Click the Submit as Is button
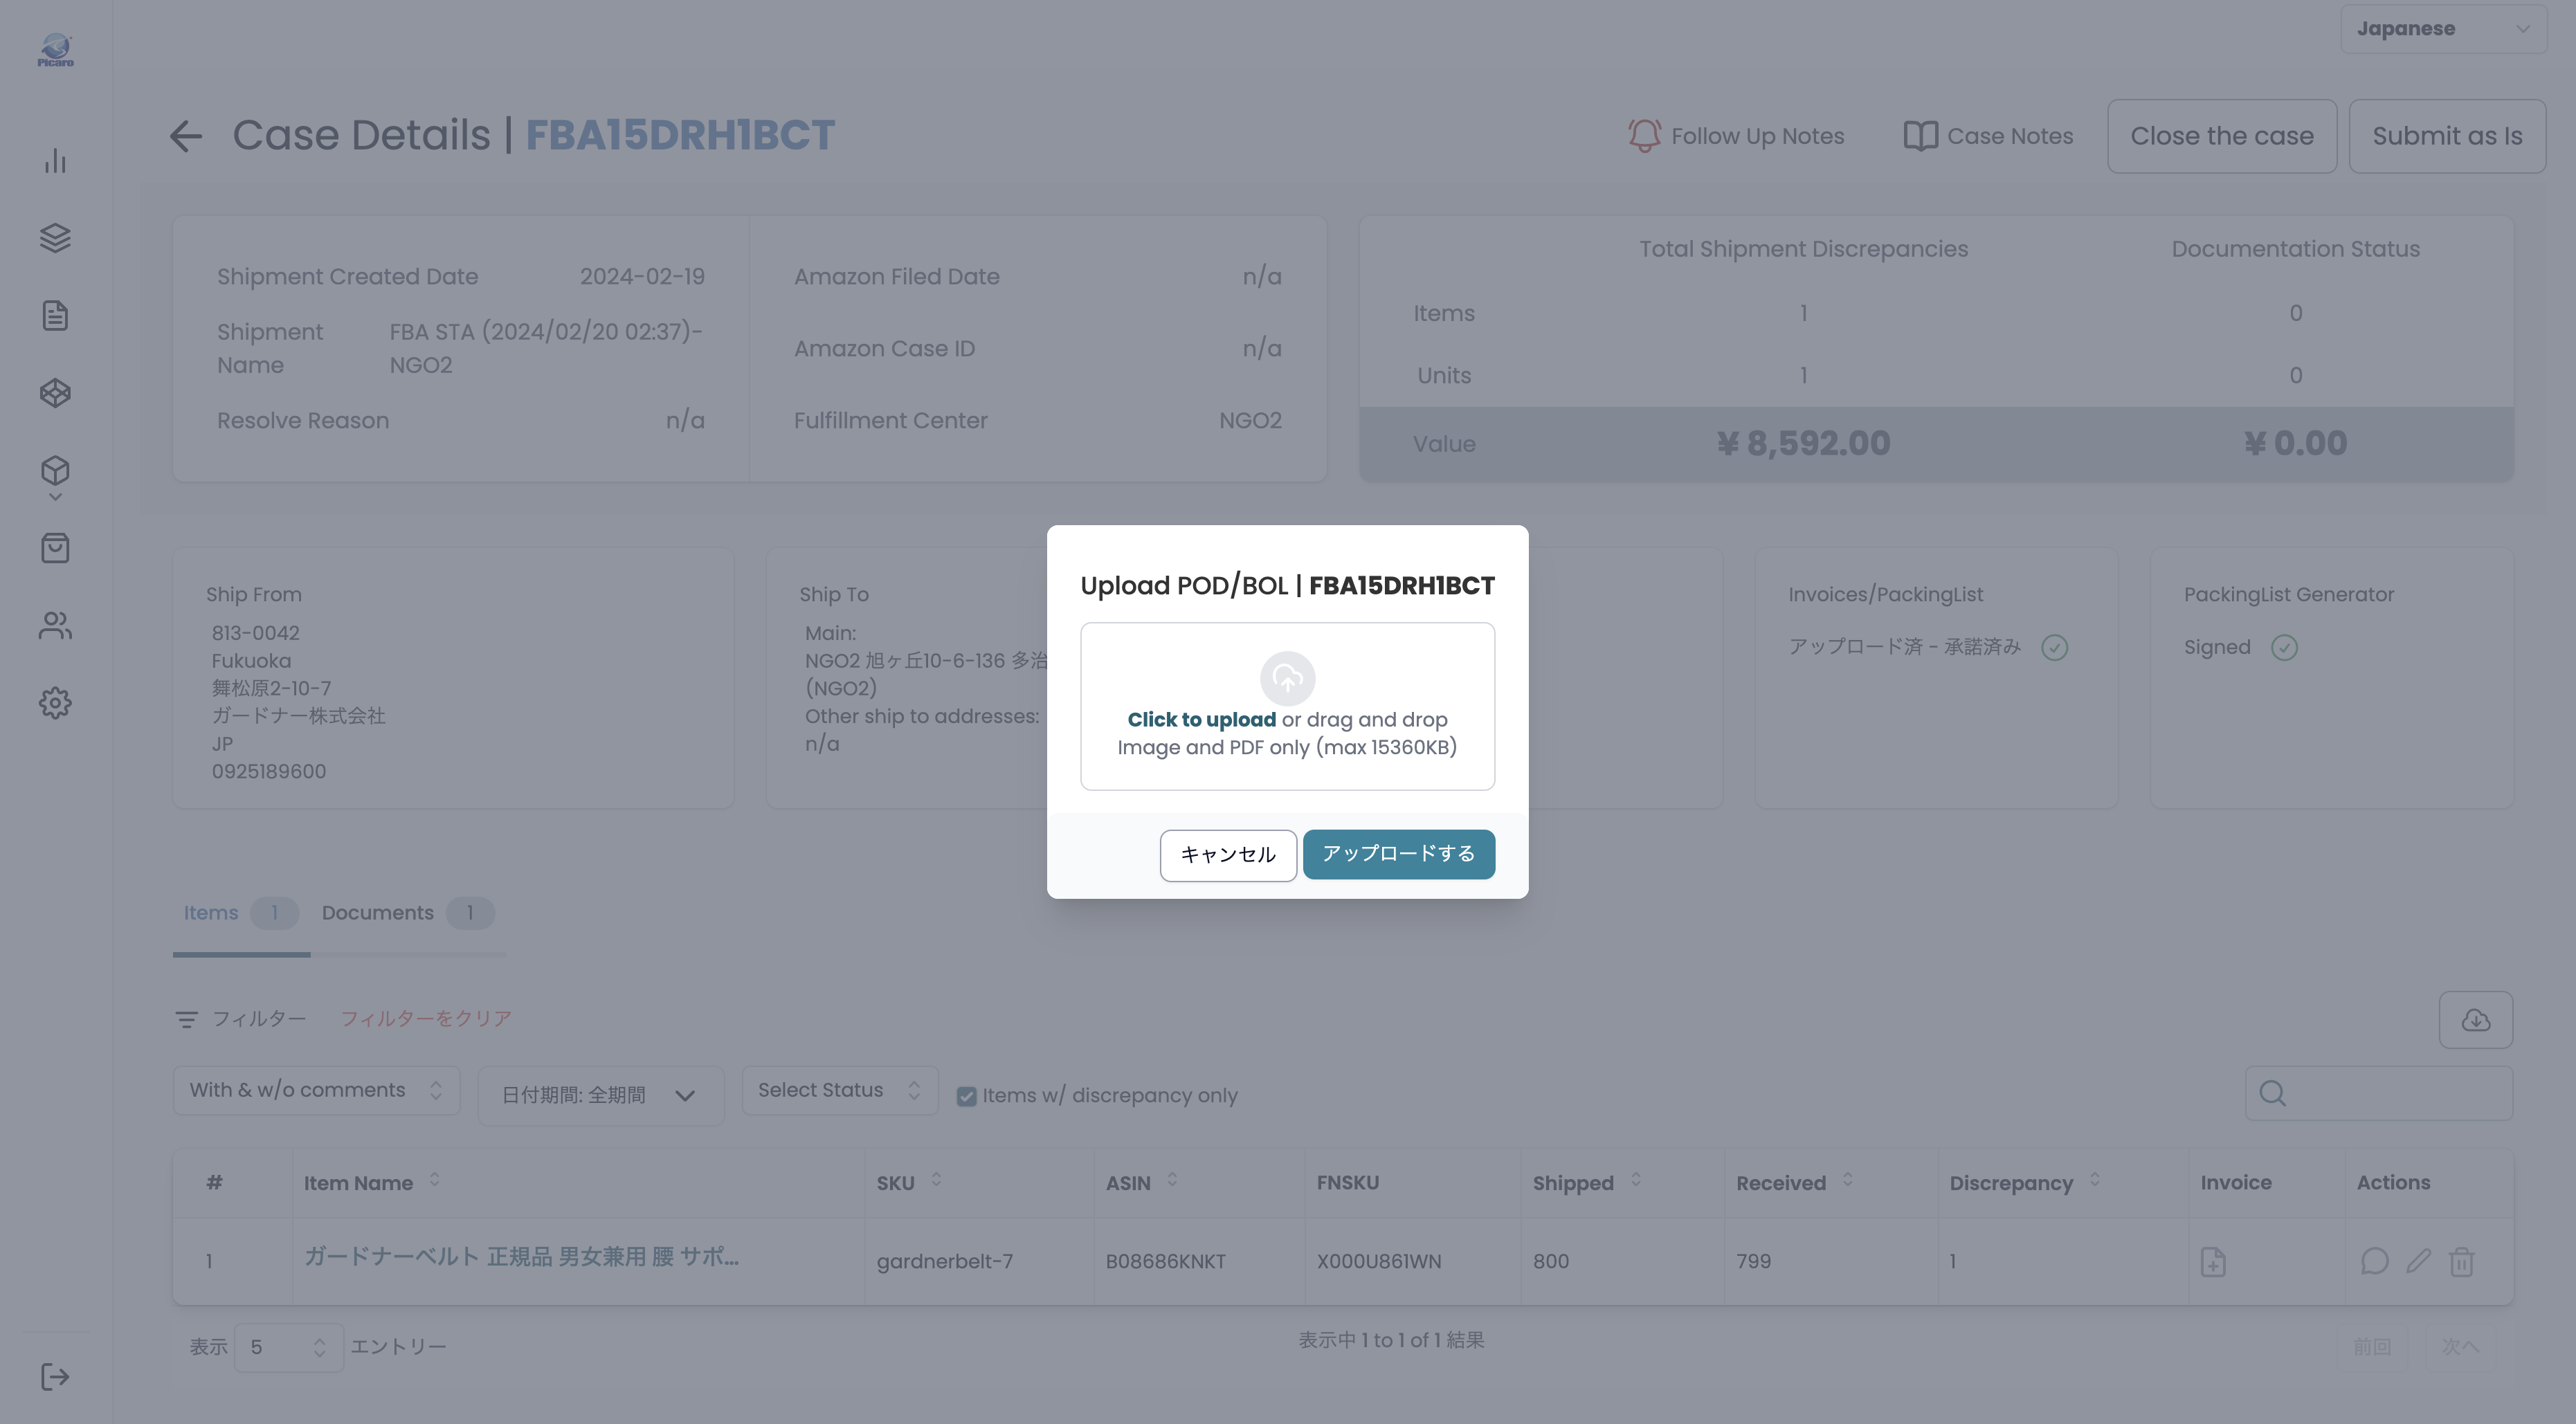Image resolution: width=2576 pixels, height=1424 pixels. 2447,136
